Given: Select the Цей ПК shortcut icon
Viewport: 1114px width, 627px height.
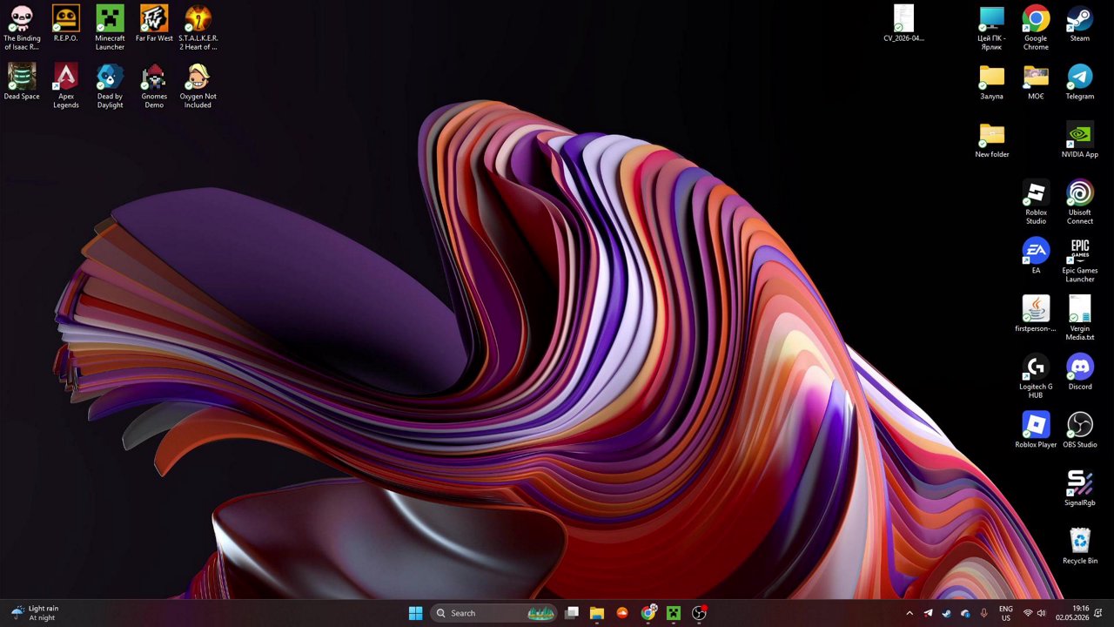Looking at the screenshot, I should pyautogui.click(x=991, y=27).
